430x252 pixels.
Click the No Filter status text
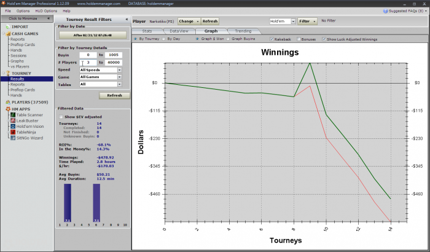click(329, 20)
